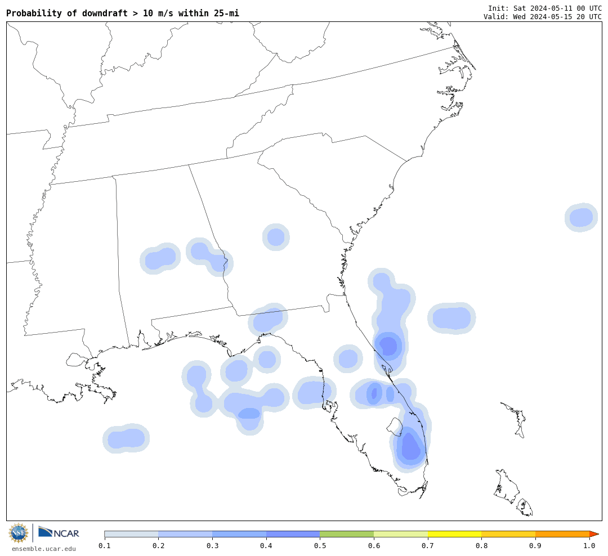The image size is (608, 556).
Task: Click the plot title about downdraft probability
Action: (123, 13)
